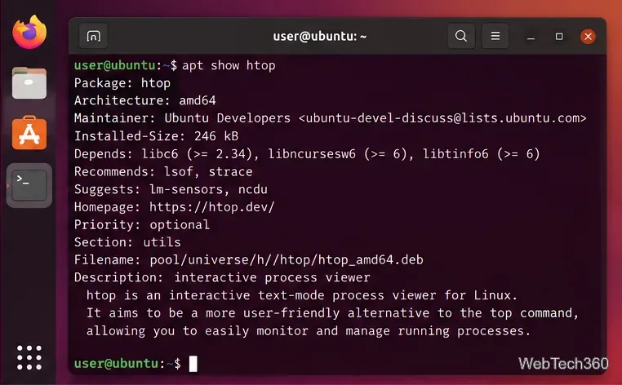The height and width of the screenshot is (385, 622).
Task: Click 'Description: interactive process viewer' line
Action: [222, 277]
